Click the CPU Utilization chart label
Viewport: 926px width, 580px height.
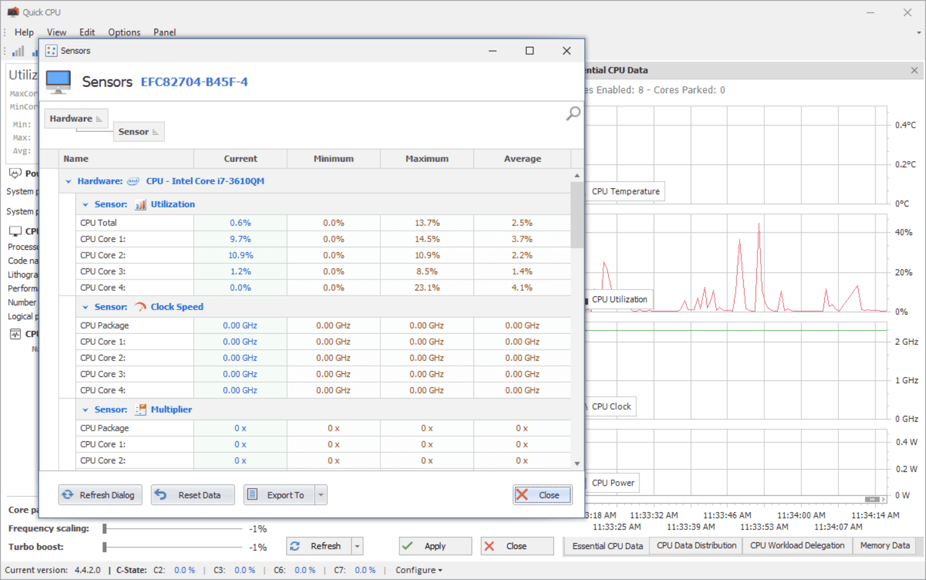[619, 299]
